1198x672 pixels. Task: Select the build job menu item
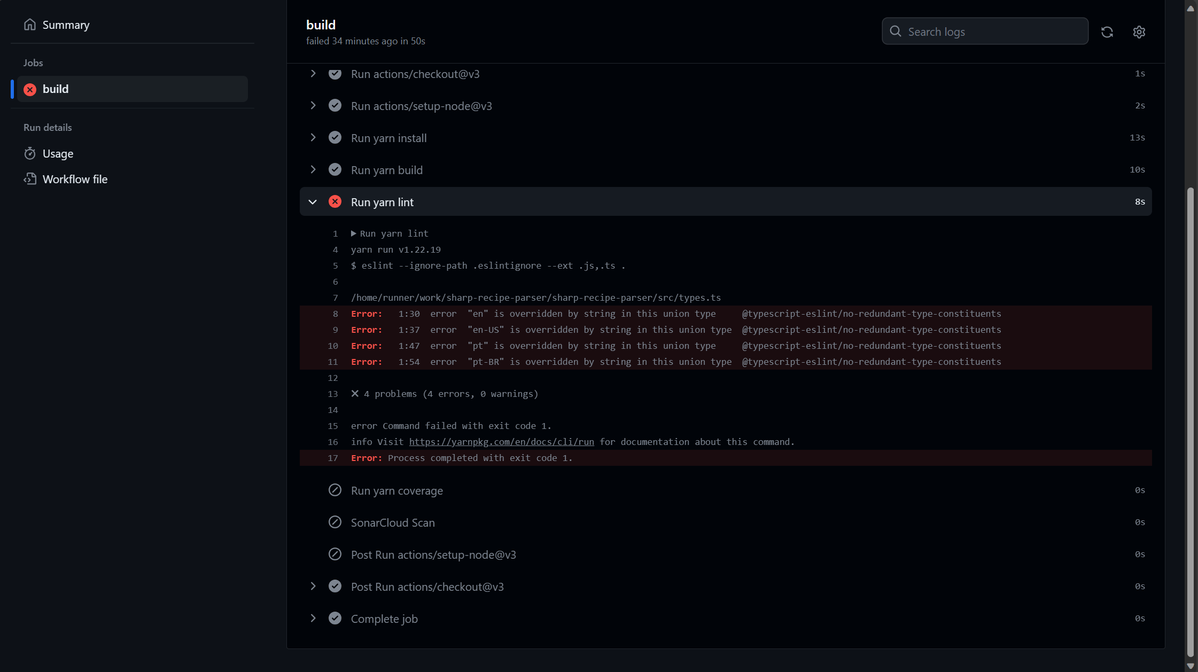click(131, 89)
